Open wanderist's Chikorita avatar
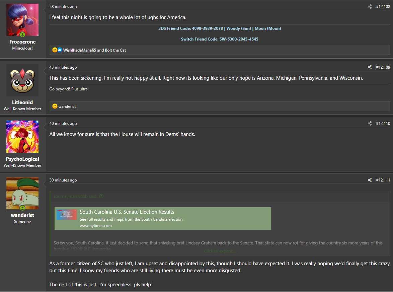Image resolution: width=393 pixels, height=292 pixels. [22, 193]
